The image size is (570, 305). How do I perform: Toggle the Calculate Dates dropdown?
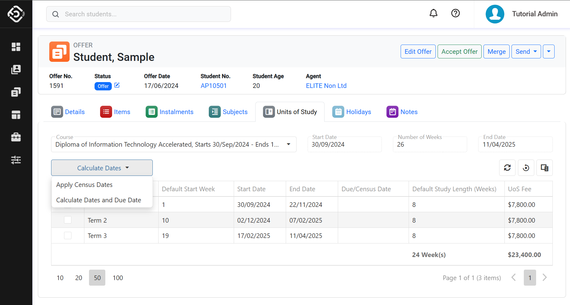coord(102,168)
